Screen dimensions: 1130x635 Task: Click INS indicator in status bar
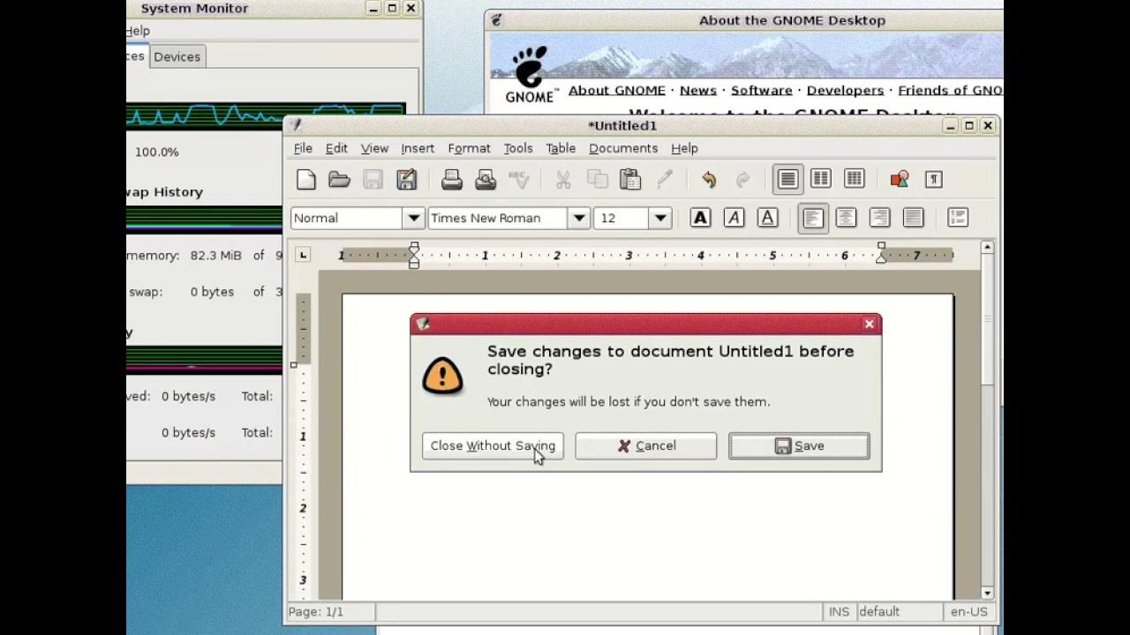tap(839, 611)
